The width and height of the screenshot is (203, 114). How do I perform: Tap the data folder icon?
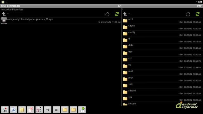(125, 47)
